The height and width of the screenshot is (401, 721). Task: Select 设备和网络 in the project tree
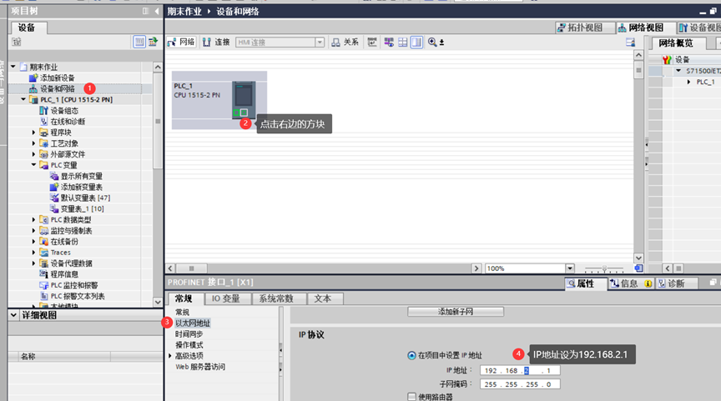click(57, 88)
